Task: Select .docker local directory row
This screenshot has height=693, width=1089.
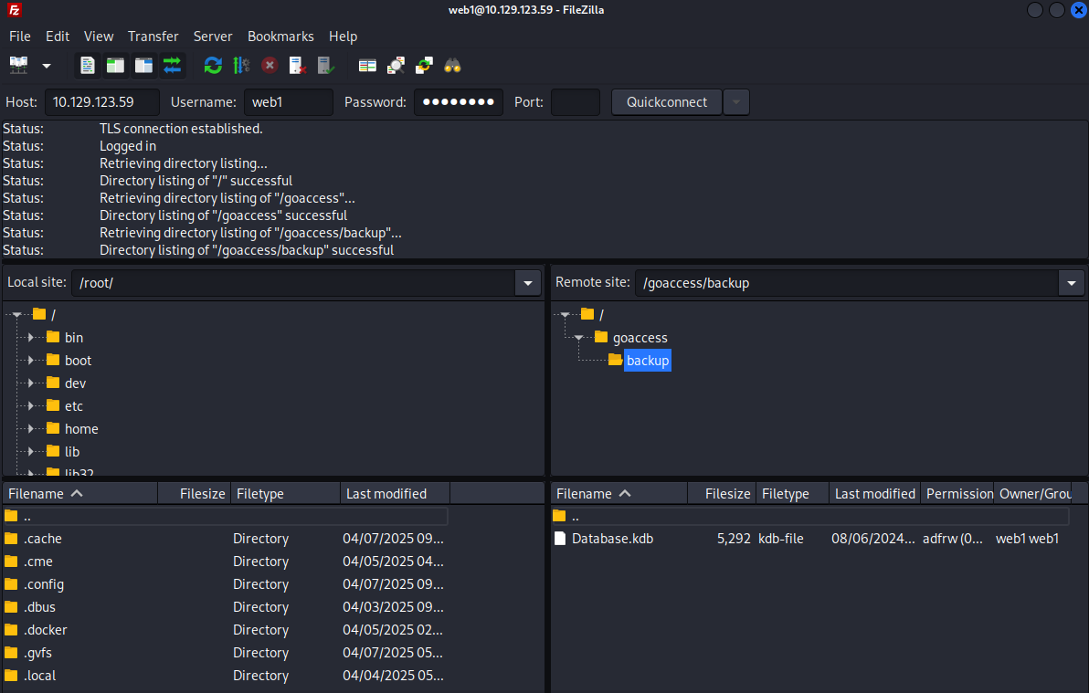Action: [226, 631]
